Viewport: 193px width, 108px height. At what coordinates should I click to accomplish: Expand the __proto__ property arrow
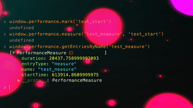pyautogui.click(x=19, y=80)
